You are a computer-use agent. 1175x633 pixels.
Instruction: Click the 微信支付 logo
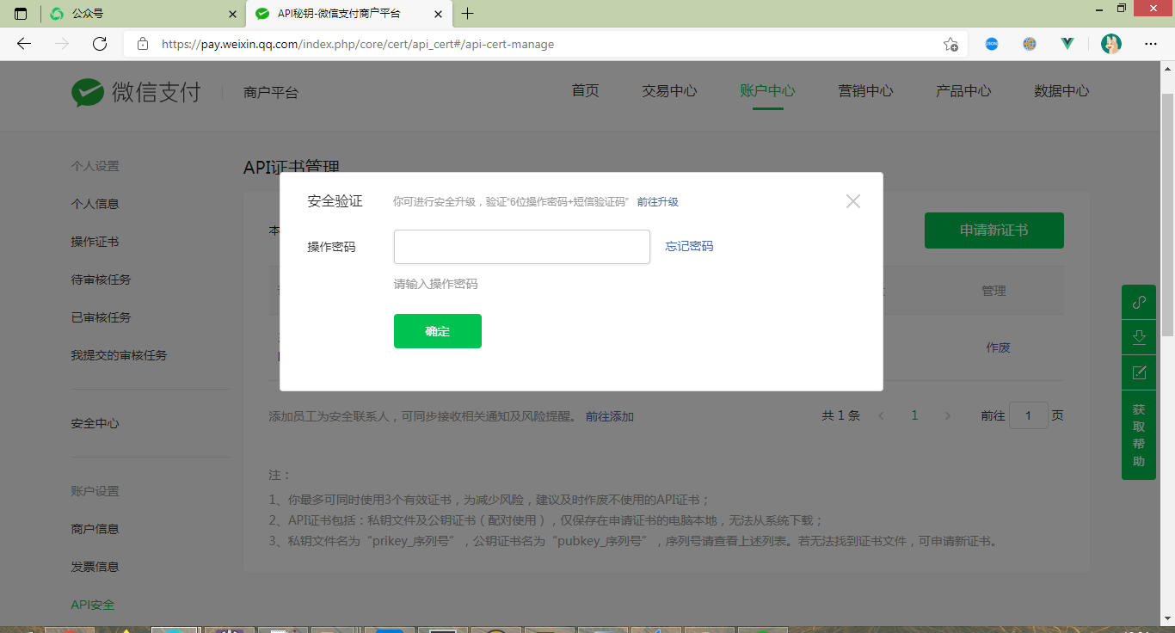pos(136,92)
